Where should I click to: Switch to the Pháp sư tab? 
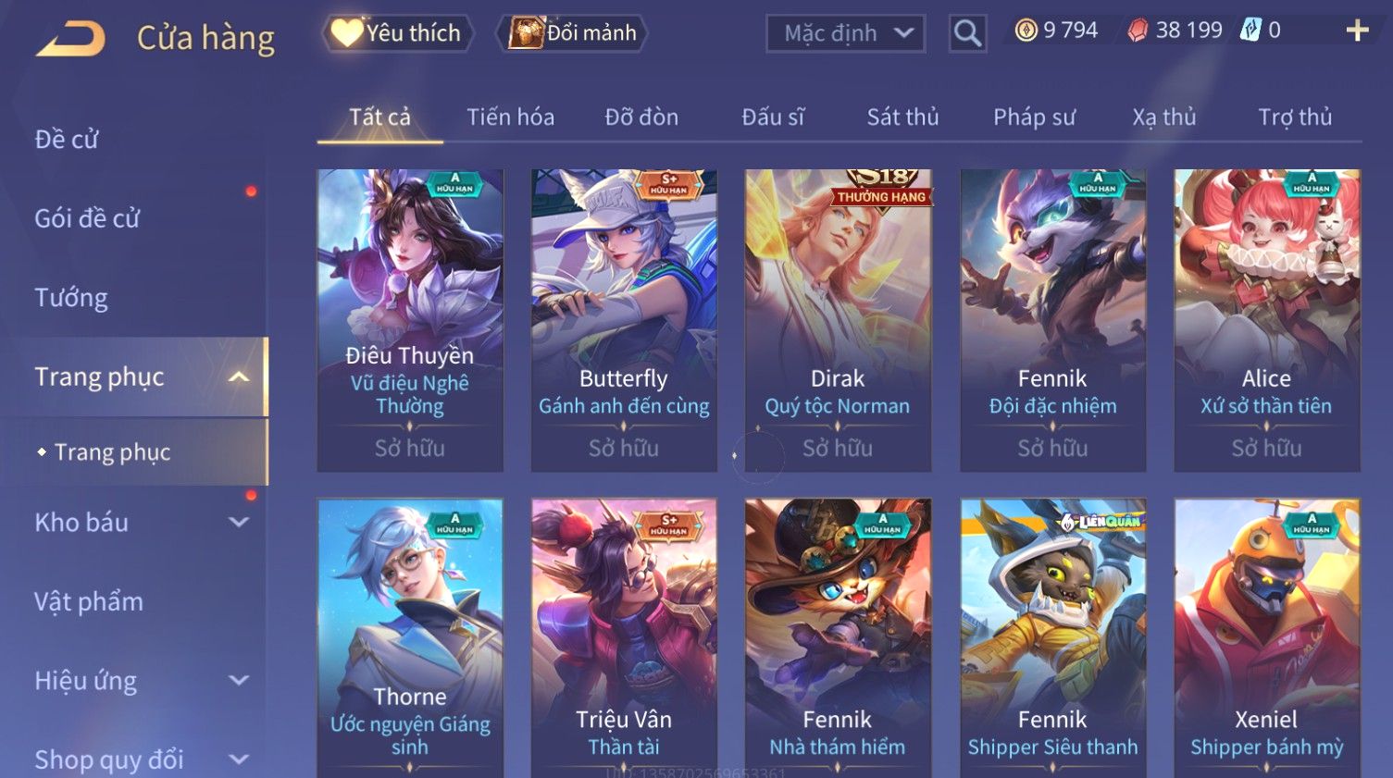coord(1034,117)
